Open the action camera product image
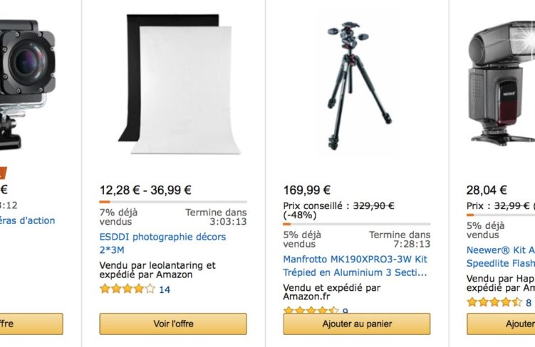The image size is (535, 347). 27,85
